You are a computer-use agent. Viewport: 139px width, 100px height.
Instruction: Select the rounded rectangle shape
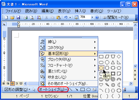pos(101,62)
